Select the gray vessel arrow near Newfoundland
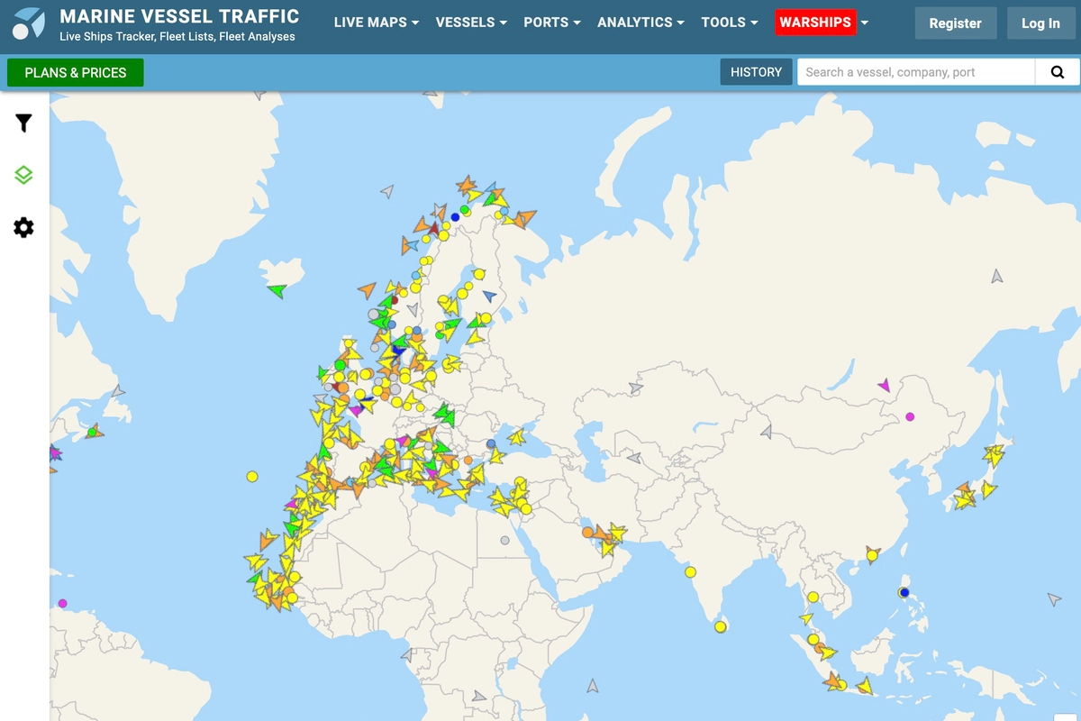Screen dimensions: 1081x721 pyautogui.click(x=118, y=392)
